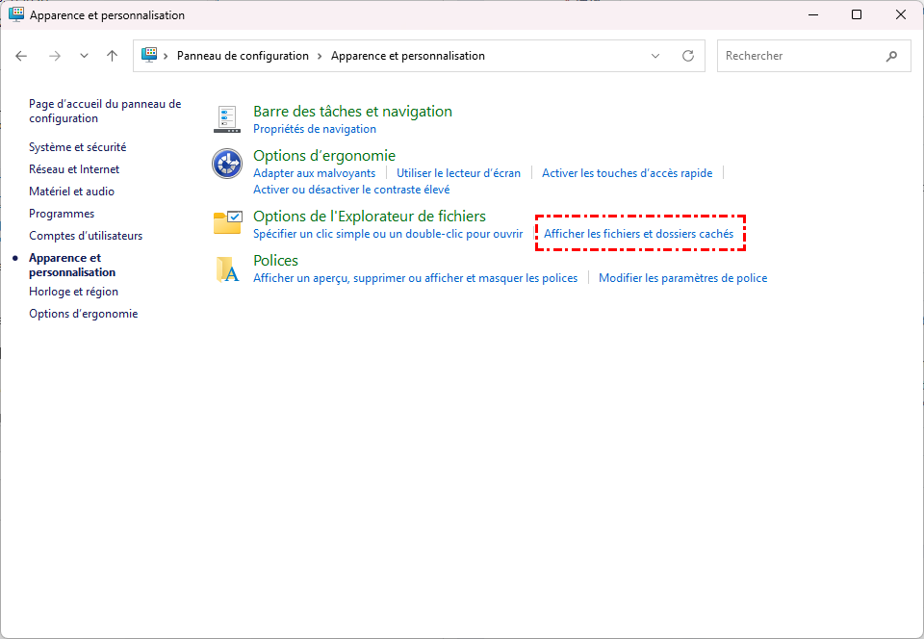Image resolution: width=924 pixels, height=639 pixels.
Task: Open Utiliser le lecteur d'écran
Action: 458,173
